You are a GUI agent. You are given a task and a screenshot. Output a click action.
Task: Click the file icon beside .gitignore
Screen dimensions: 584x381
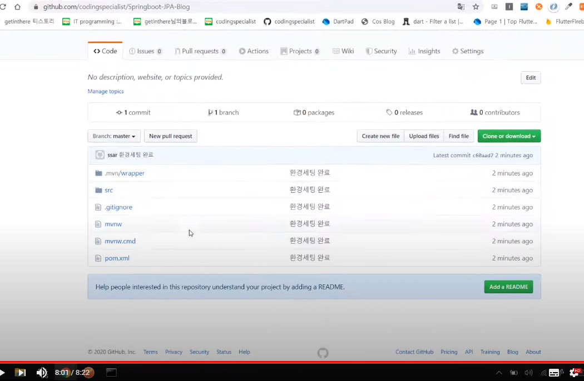(98, 207)
